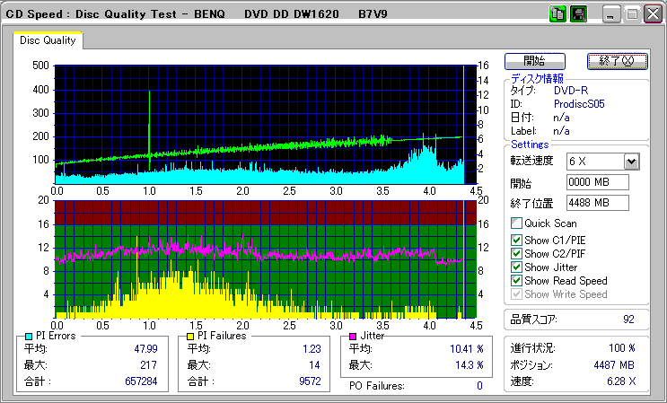Screen dimensions: 667x403
Task: Click the PI Errors average 47.99
Action: 146,349
